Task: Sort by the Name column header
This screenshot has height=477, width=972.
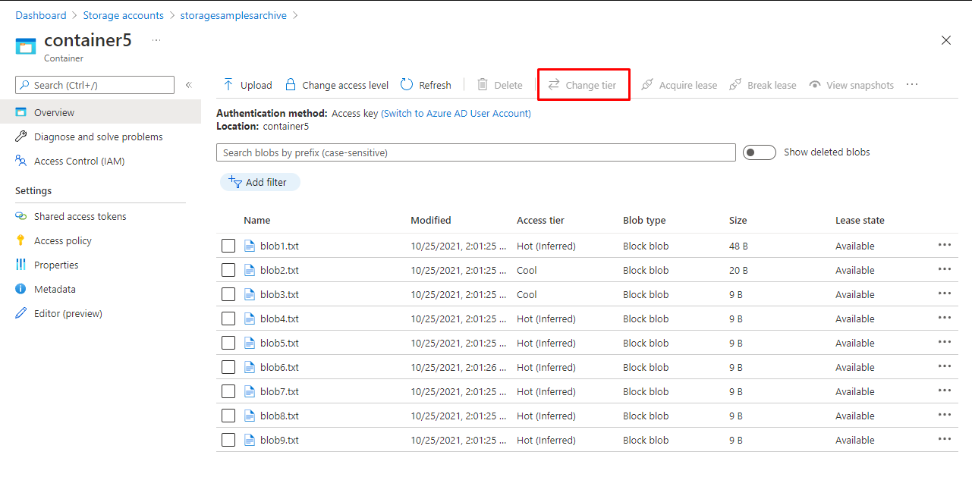Action: pos(257,220)
